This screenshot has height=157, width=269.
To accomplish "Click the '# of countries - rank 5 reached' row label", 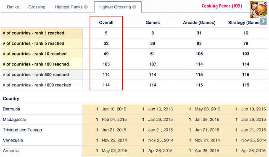I will click(34, 44).
